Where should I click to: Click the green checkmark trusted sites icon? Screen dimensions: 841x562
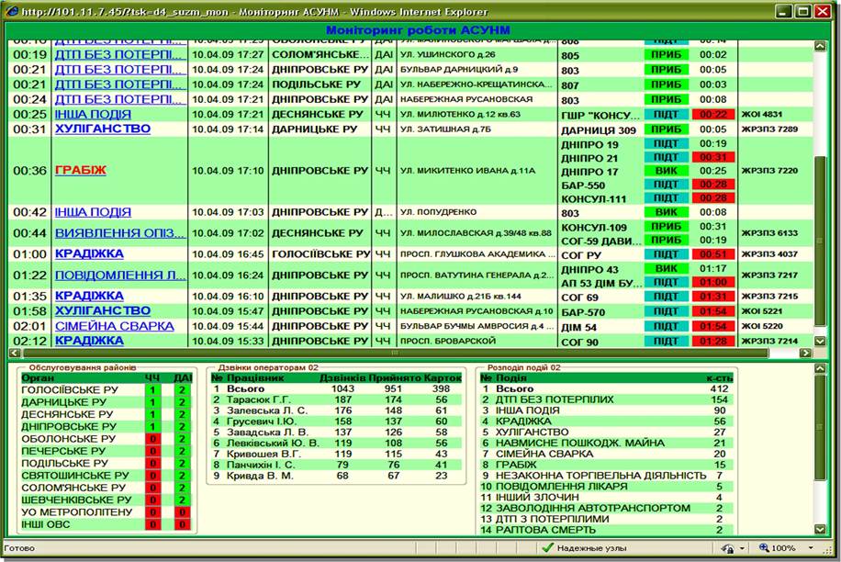coord(547,547)
